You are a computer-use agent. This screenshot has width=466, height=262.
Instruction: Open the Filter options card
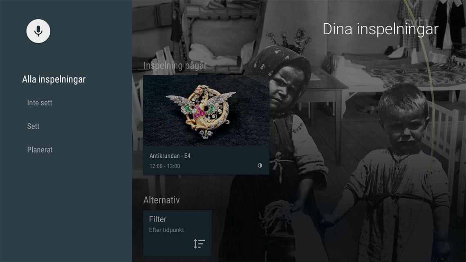177,233
